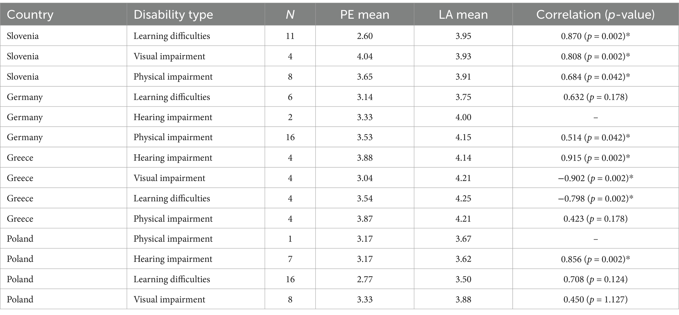This screenshot has width=679, height=315.
Task: Click the Country column header
Action: [30, 15]
